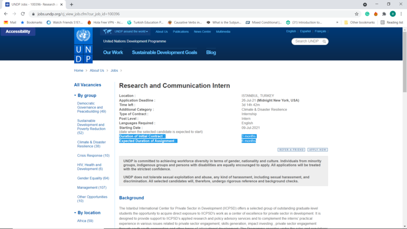407x229 pixels.
Task: Open the Chrome three-dot menu
Action: pyautogui.click(x=401, y=14)
